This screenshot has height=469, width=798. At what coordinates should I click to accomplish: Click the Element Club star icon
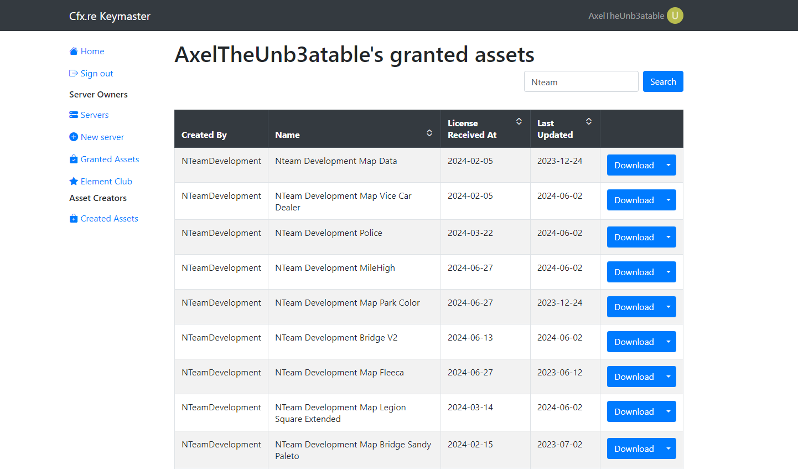tap(74, 182)
